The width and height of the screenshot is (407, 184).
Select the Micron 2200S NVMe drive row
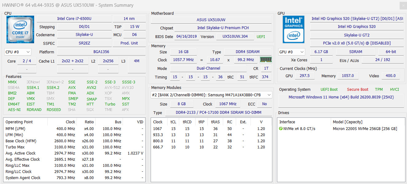[x=341, y=129]
